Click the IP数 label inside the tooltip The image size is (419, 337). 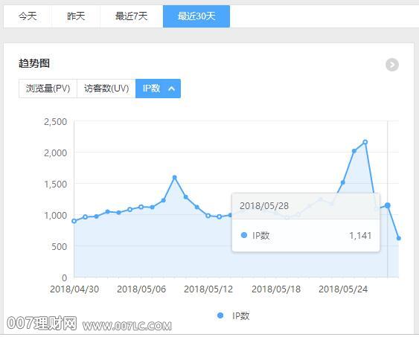pyautogui.click(x=260, y=236)
